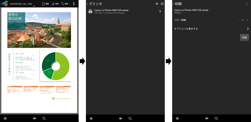Open the 印刷 screen overflow menu
Image resolution: width=251 pixels, height=122 pixels.
coord(247,4)
